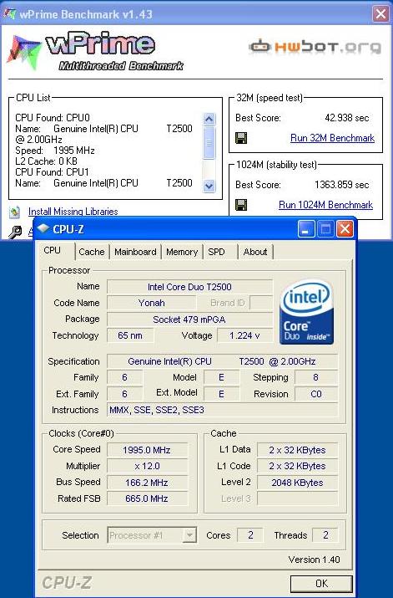Click the Code Name value Yonah
The image size is (393, 598).
151,303
